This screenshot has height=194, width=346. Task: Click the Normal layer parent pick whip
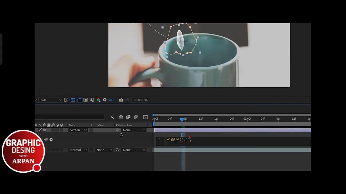click(x=118, y=150)
